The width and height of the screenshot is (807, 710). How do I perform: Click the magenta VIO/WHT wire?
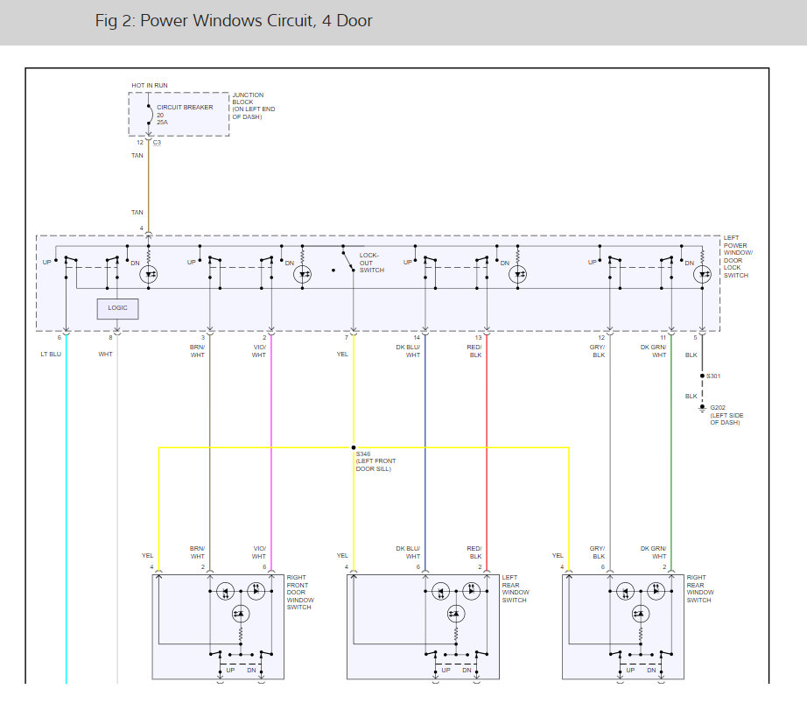pos(271,453)
